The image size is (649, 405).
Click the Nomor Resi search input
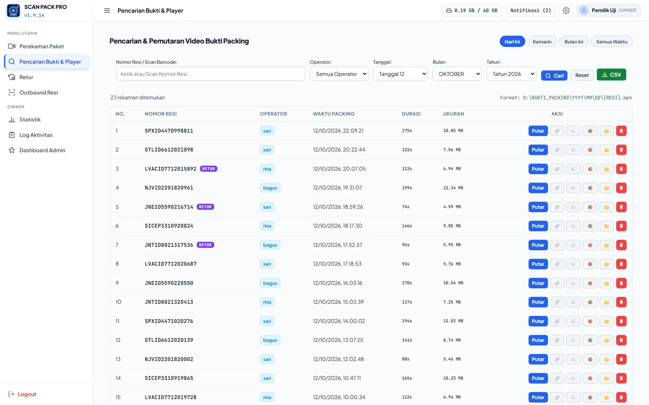[210, 74]
